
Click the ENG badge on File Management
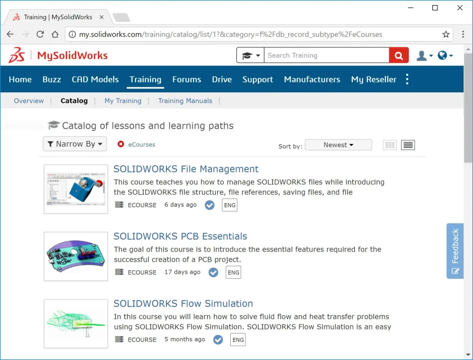pos(230,205)
